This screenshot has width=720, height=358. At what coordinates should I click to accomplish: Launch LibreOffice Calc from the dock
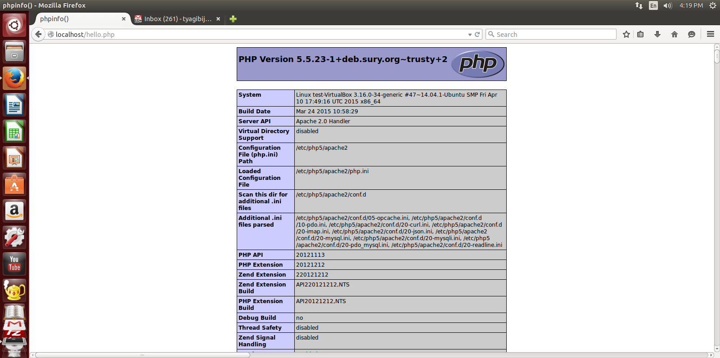click(14, 131)
